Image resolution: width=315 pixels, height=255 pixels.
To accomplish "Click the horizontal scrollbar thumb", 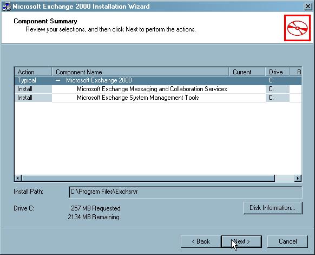I will 148,178.
